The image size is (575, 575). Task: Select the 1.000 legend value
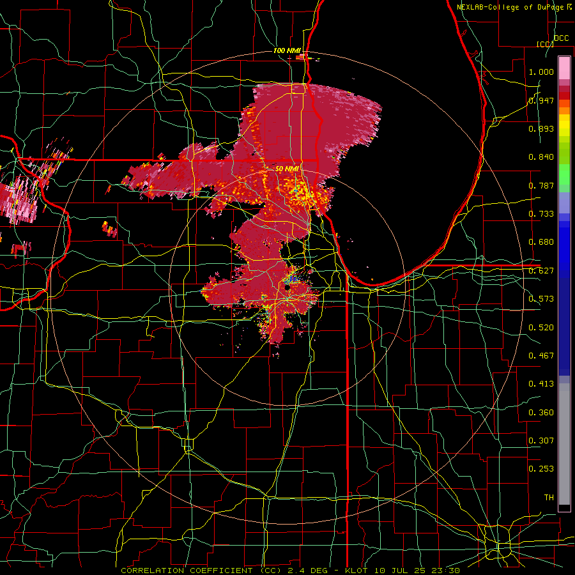point(541,72)
